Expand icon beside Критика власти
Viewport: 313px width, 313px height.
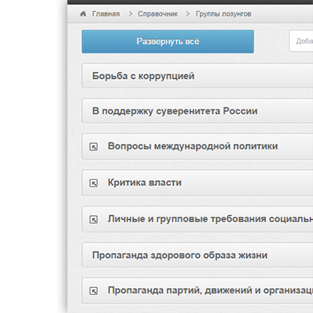93,183
